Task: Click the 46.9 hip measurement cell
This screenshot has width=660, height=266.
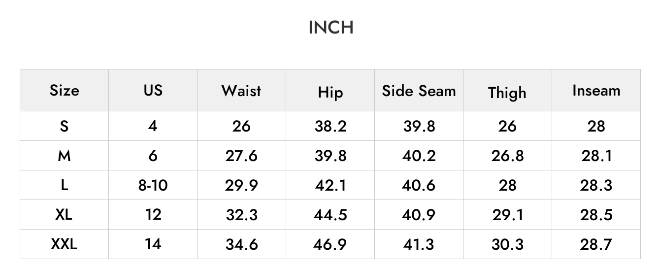Action: point(330,244)
